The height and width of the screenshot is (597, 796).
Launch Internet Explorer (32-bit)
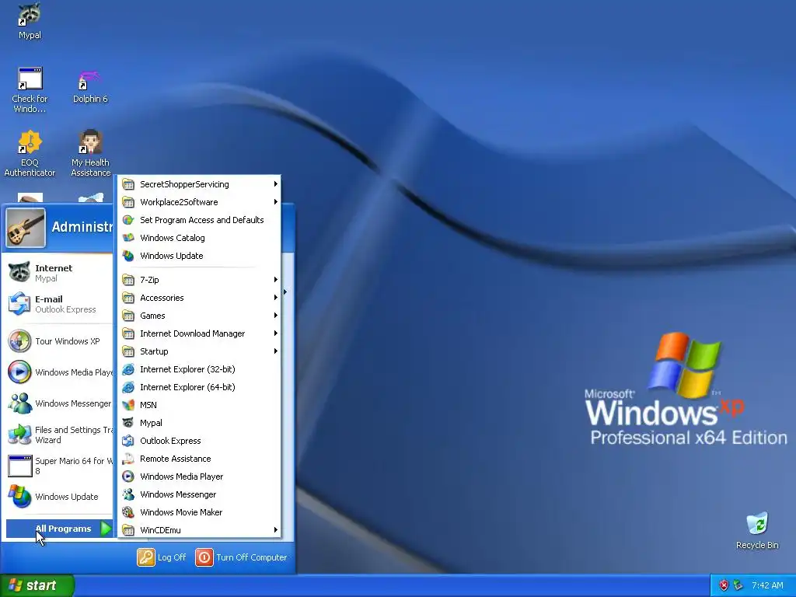[x=200, y=369]
